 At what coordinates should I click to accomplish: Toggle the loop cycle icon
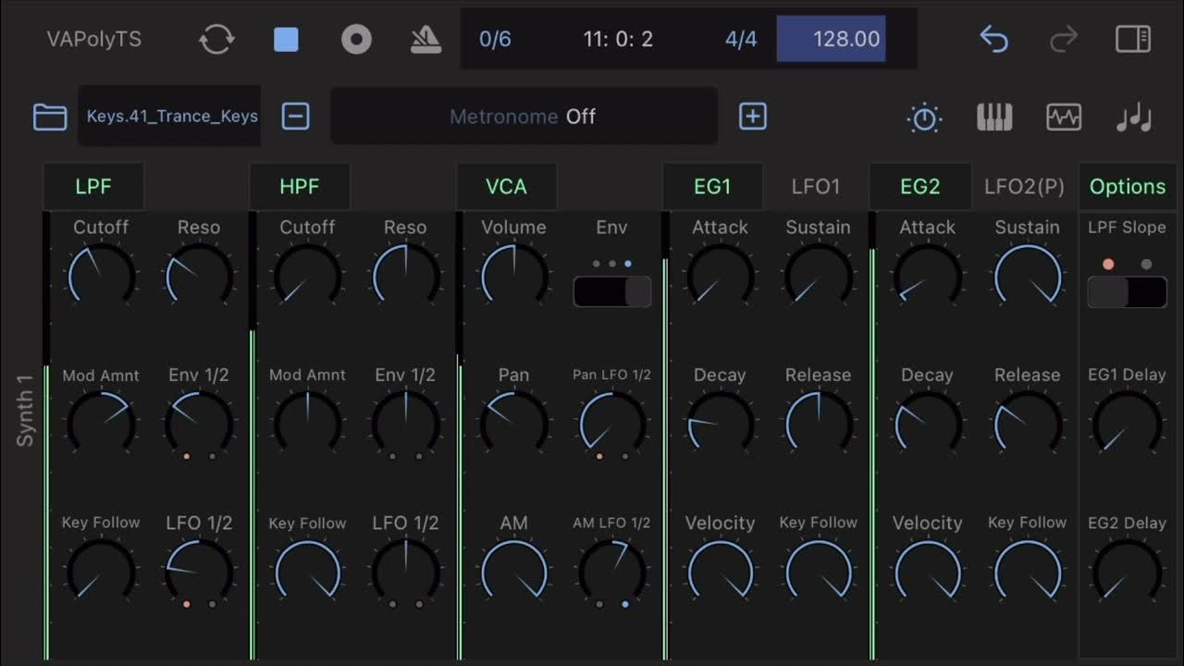[x=216, y=40]
